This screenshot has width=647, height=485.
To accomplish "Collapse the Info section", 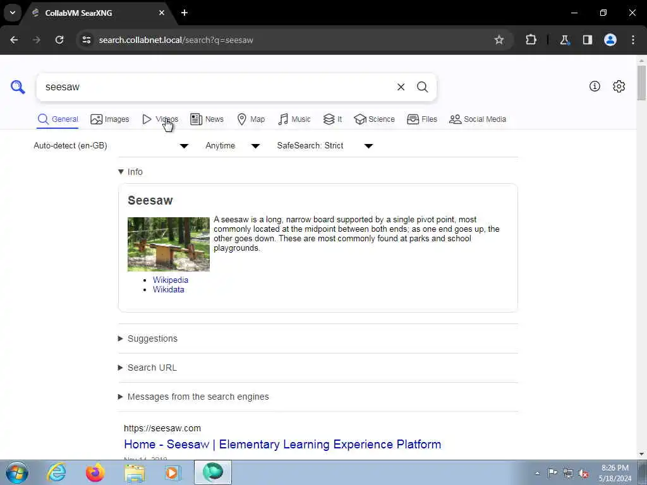I will click(x=130, y=172).
